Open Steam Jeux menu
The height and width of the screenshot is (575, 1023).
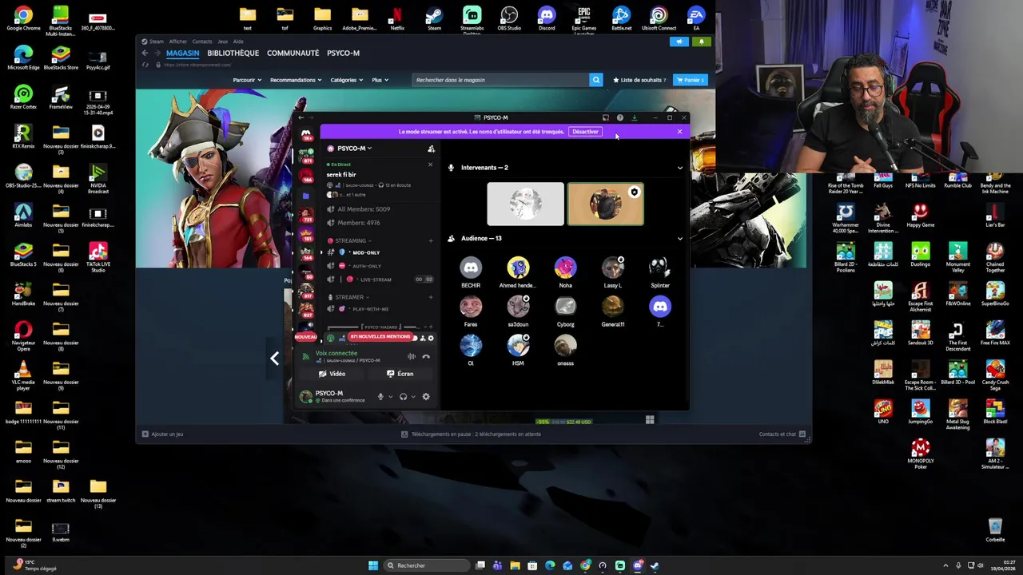click(x=222, y=42)
